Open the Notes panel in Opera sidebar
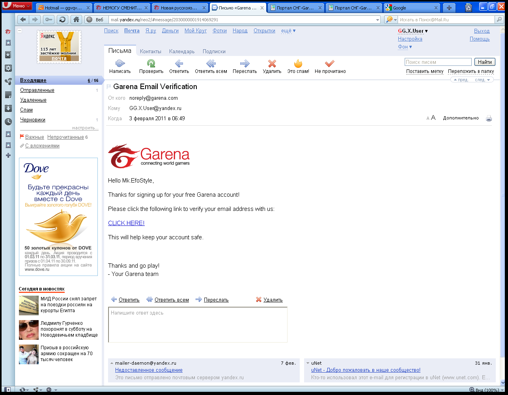 click(8, 95)
